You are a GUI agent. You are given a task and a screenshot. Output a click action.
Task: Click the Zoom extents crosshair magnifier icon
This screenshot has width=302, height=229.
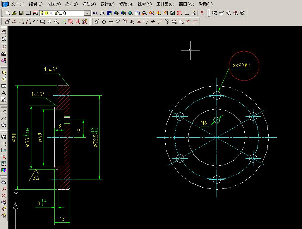(x=236, y=13)
